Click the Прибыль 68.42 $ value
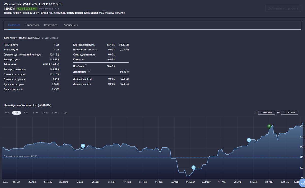305x188 pixels. [111, 66]
